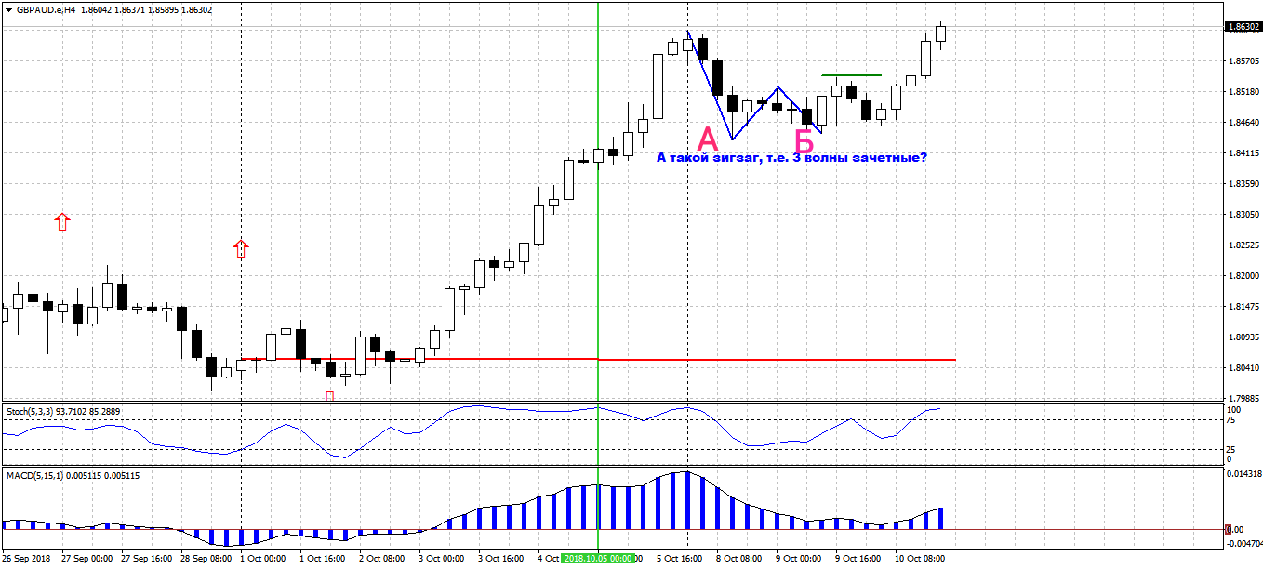Click the MACD scale value 0.014318
Image resolution: width=1263 pixels, height=569 pixels.
(x=1243, y=474)
